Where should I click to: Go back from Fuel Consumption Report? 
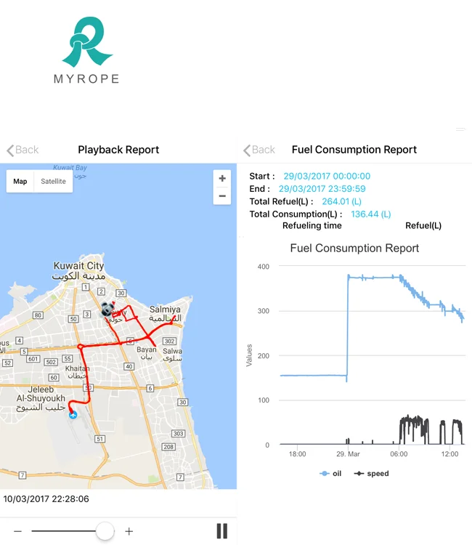(x=259, y=150)
